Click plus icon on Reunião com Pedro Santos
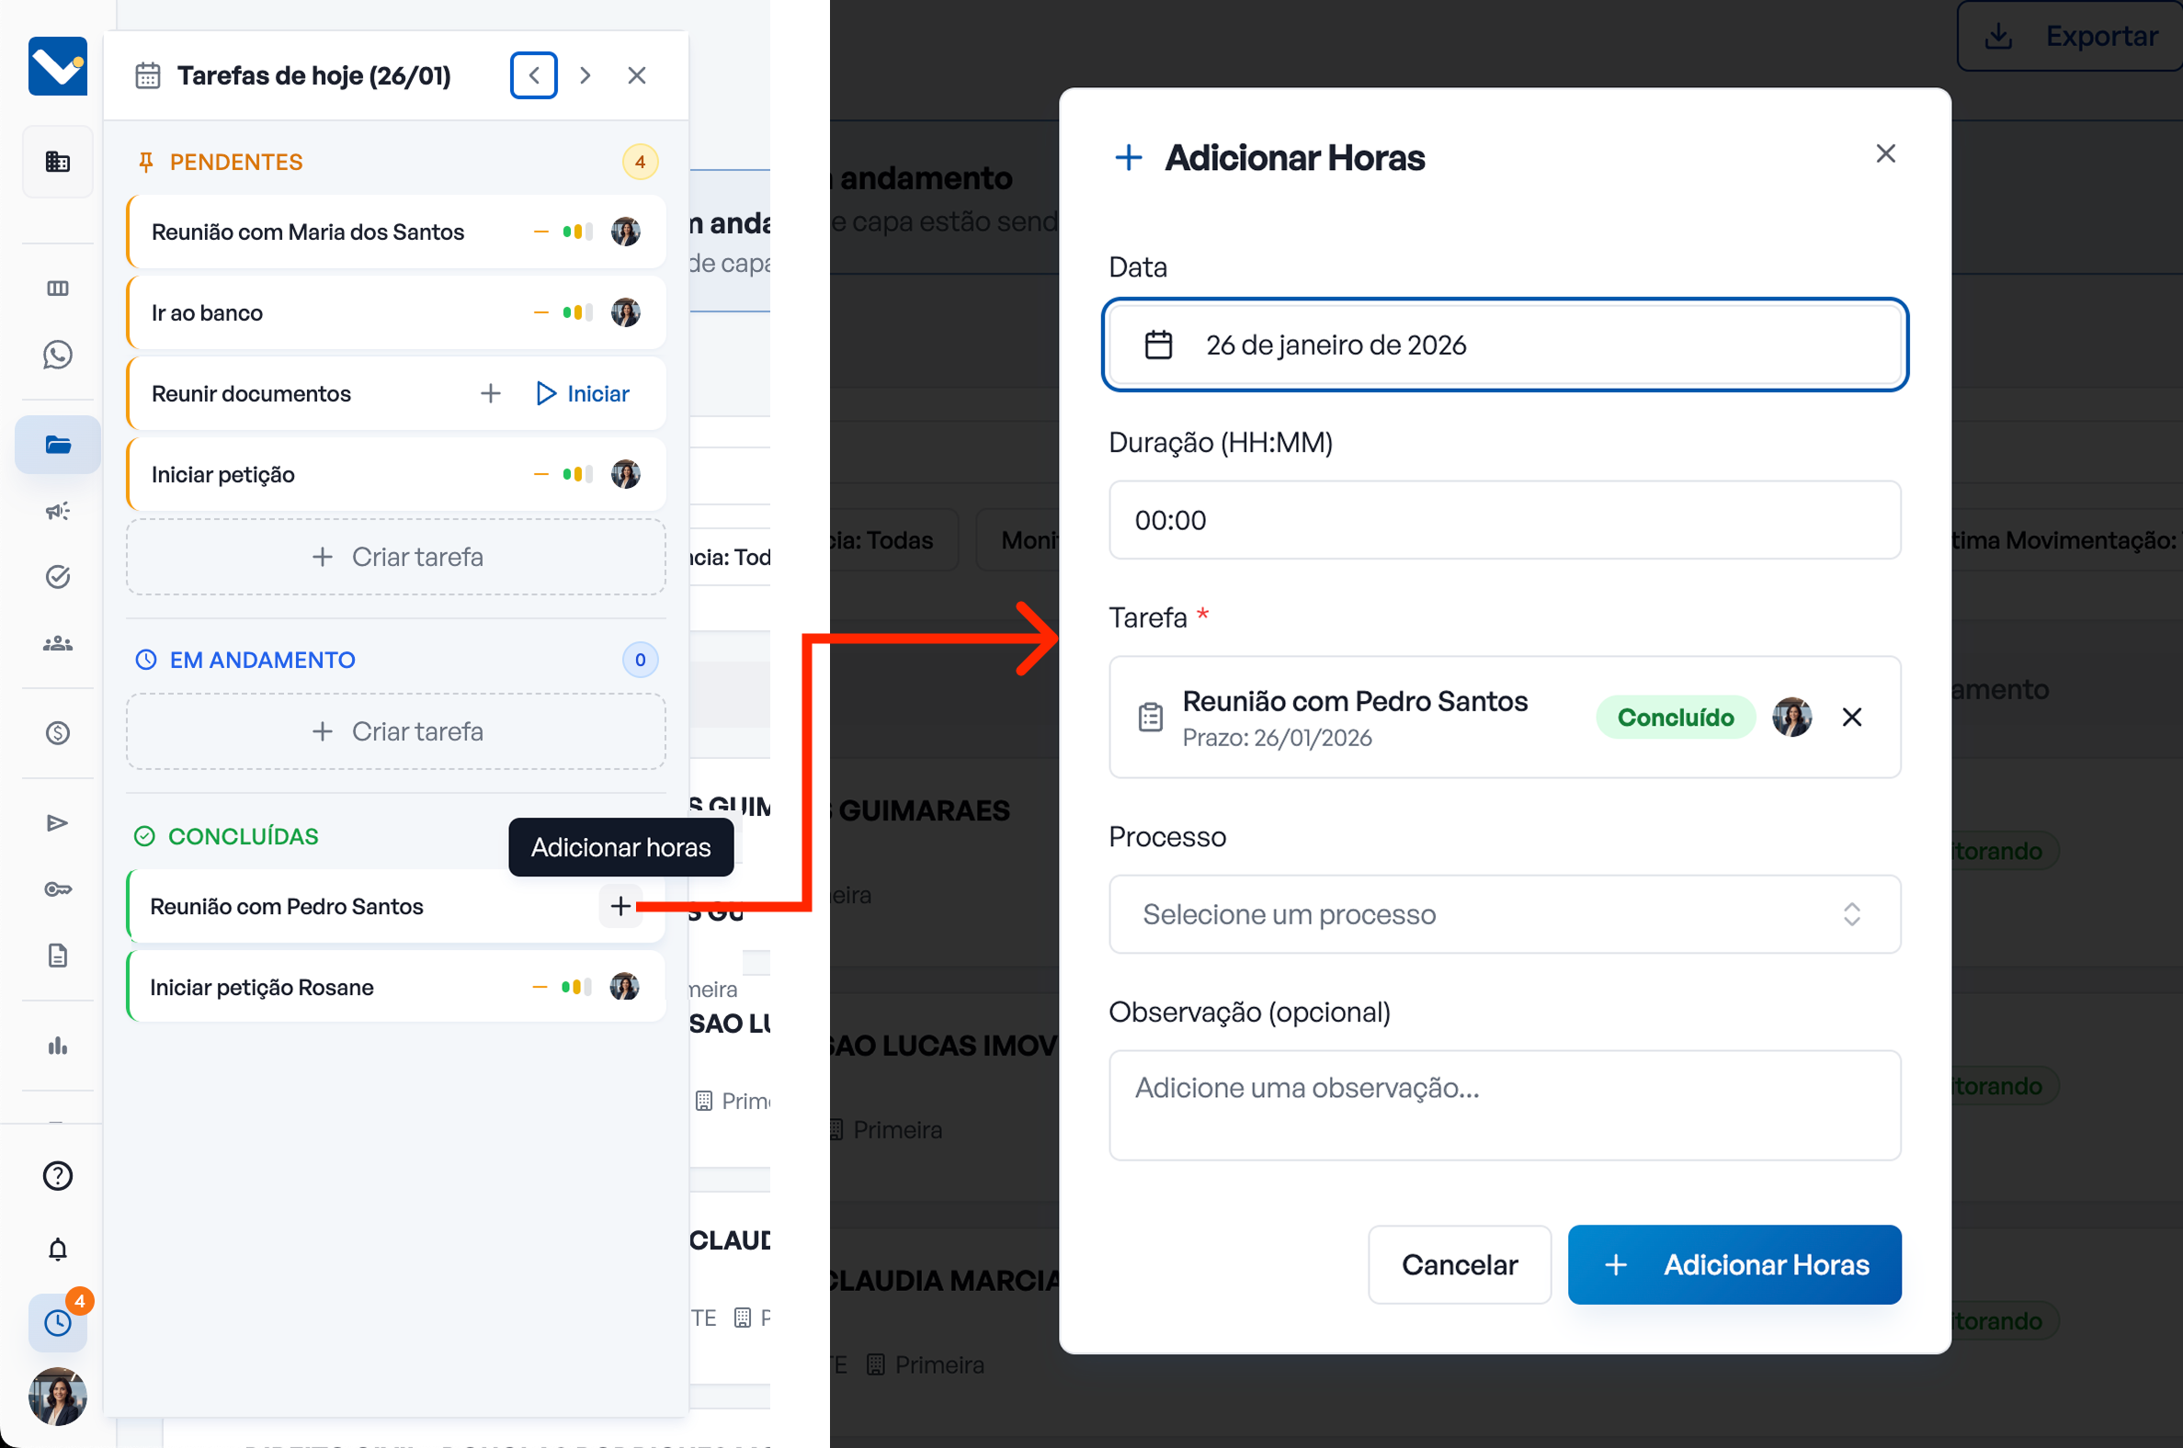The height and width of the screenshot is (1448, 2183). (x=620, y=906)
